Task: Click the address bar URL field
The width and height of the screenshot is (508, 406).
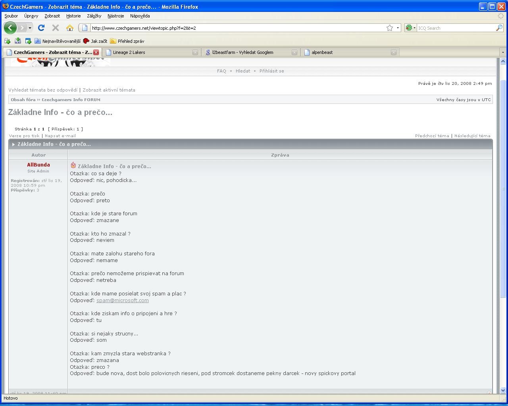Action: [x=238, y=28]
